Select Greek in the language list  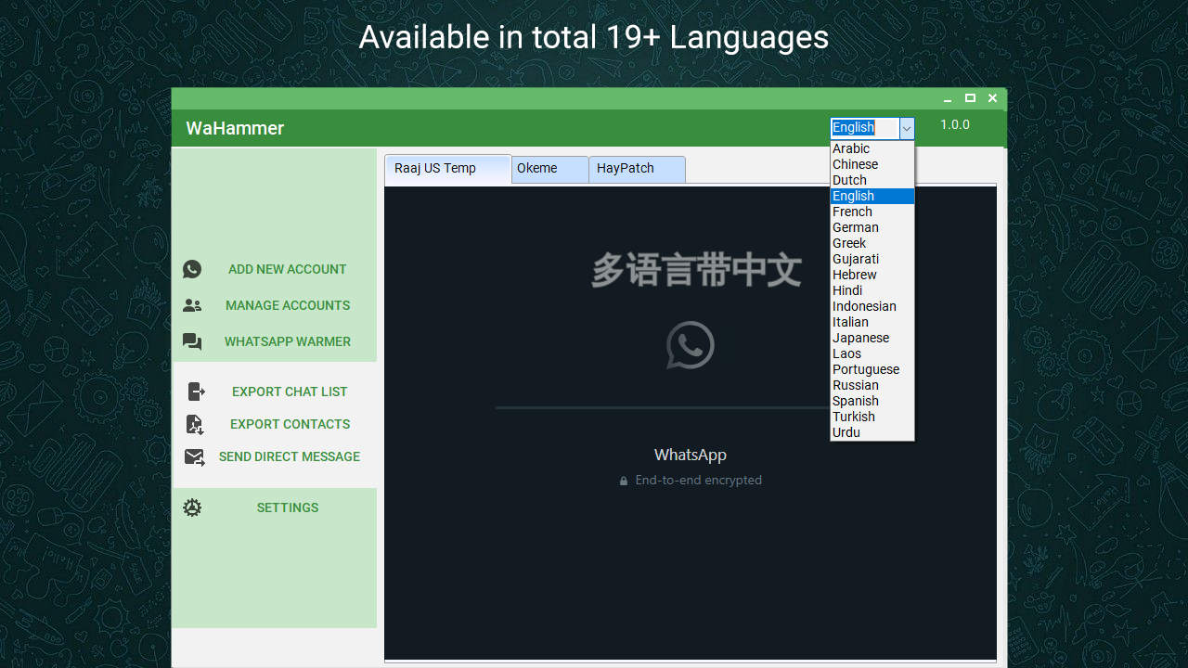pos(872,243)
